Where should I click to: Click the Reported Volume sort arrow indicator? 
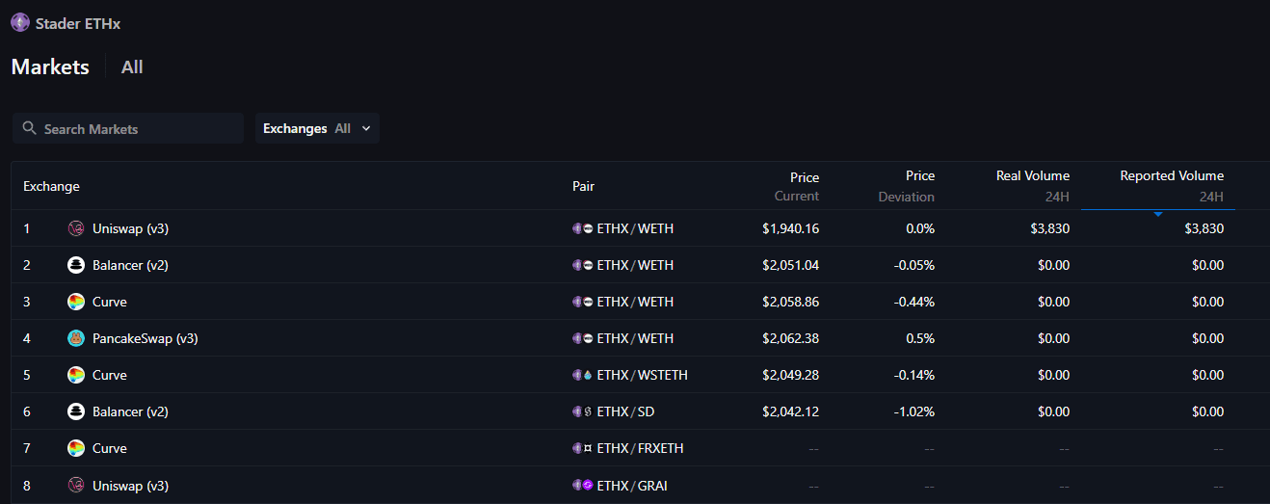point(1158,213)
